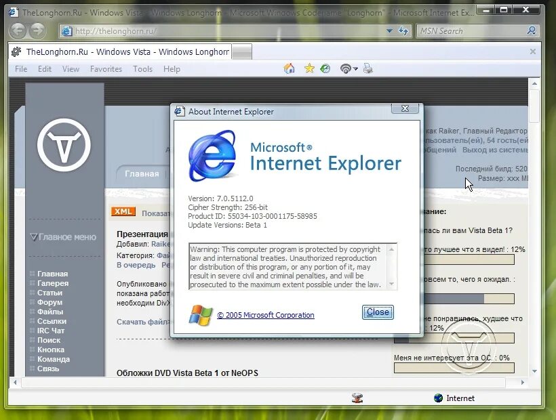556x420 pixels.
Task: Open the Home toolbar icon
Action: (289, 68)
